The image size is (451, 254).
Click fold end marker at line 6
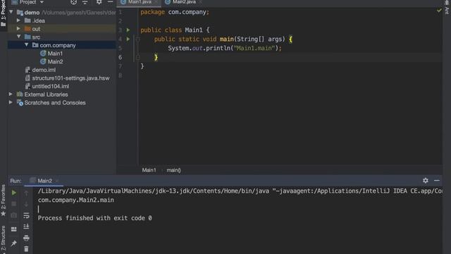click(137, 57)
